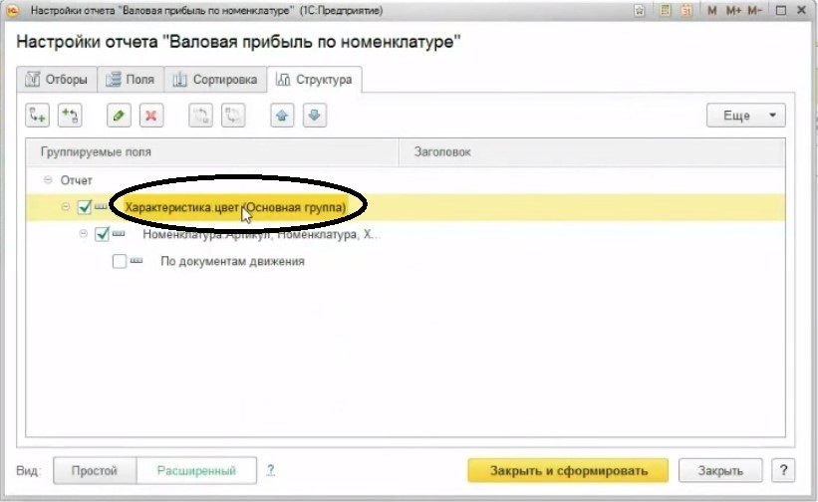Collapse the Номенклатура.Артикул tree node
This screenshot has height=502, width=818.
point(83,235)
